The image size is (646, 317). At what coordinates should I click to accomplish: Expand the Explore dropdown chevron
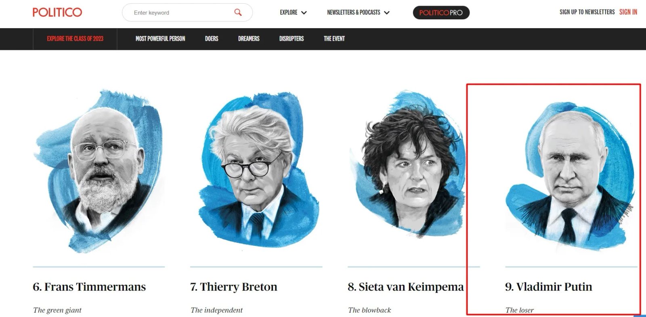pos(304,13)
